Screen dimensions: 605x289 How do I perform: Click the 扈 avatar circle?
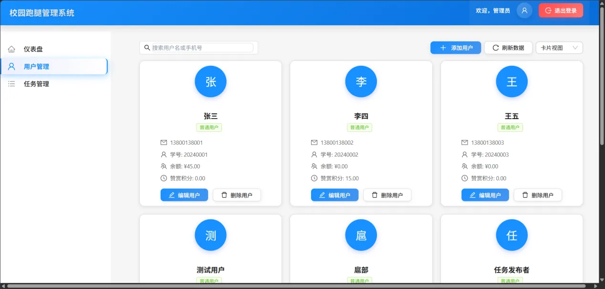361,235
